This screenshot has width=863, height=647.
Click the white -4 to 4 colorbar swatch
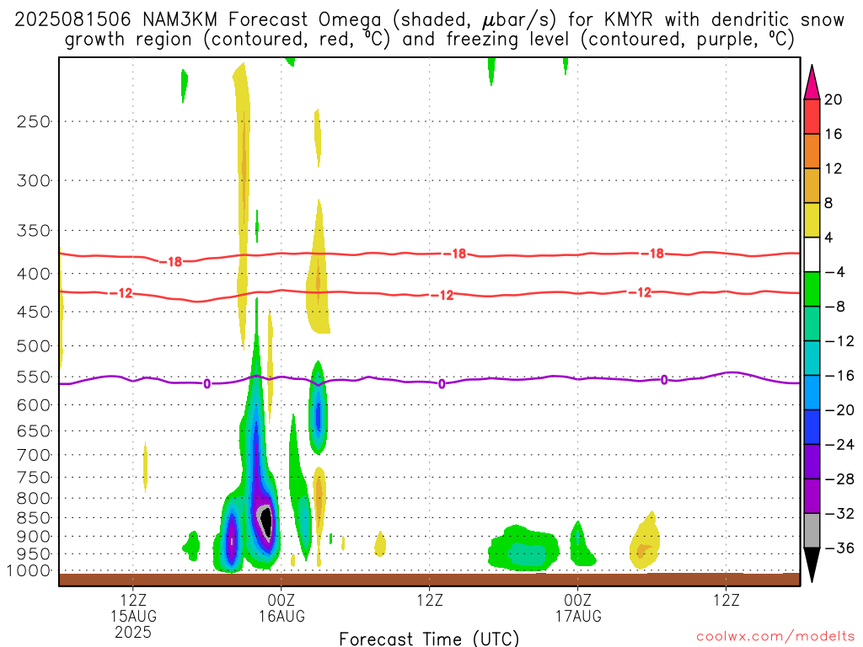point(812,254)
